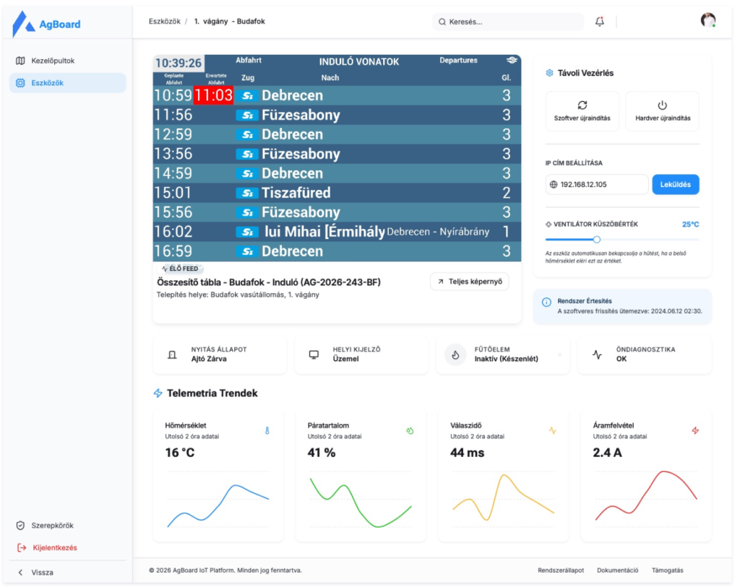Select Eszközök in the sidebar
The height and width of the screenshot is (587, 740).
tap(68, 83)
